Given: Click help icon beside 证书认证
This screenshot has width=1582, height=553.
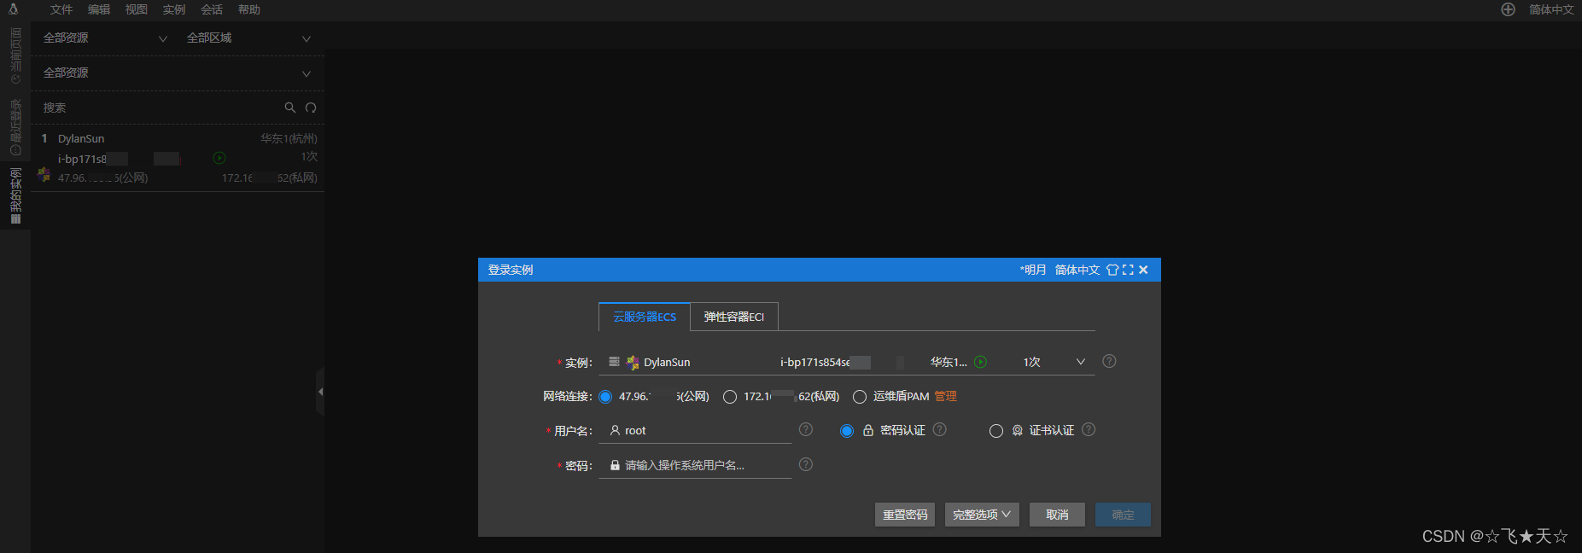Looking at the screenshot, I should pyautogui.click(x=1089, y=429).
